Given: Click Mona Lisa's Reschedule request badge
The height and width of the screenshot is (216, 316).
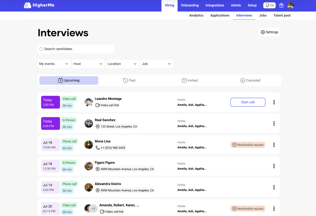Looking at the screenshot, I should pos(248,145).
